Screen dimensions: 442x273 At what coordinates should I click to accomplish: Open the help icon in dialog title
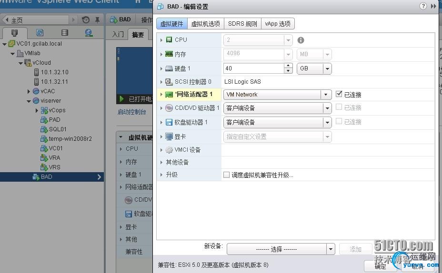pos(423,6)
